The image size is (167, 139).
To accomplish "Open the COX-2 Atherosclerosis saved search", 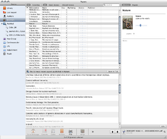I will click(x=16, y=35).
